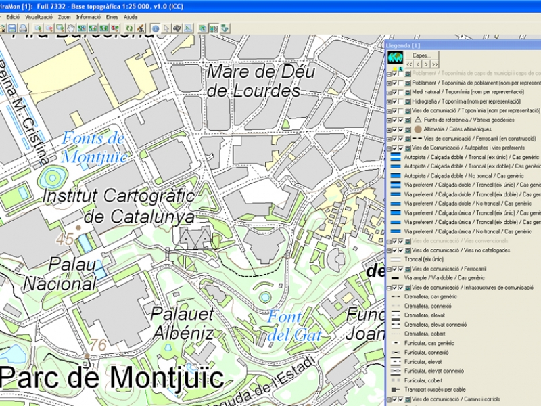The width and height of the screenshot is (541, 406).
Task: Select the Pan hand tool
Action: point(71,28)
